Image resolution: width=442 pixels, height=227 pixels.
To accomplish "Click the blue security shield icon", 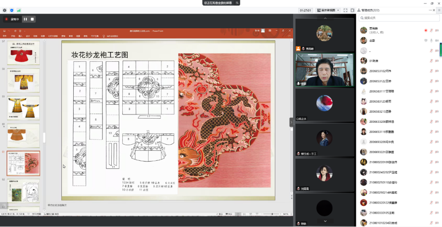I will [x=11, y=10].
